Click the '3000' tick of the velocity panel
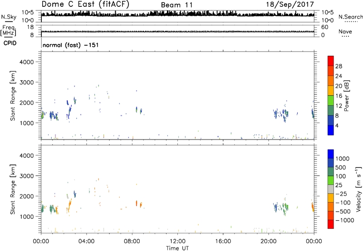This screenshot has width=363, height=251. (x=26, y=176)
